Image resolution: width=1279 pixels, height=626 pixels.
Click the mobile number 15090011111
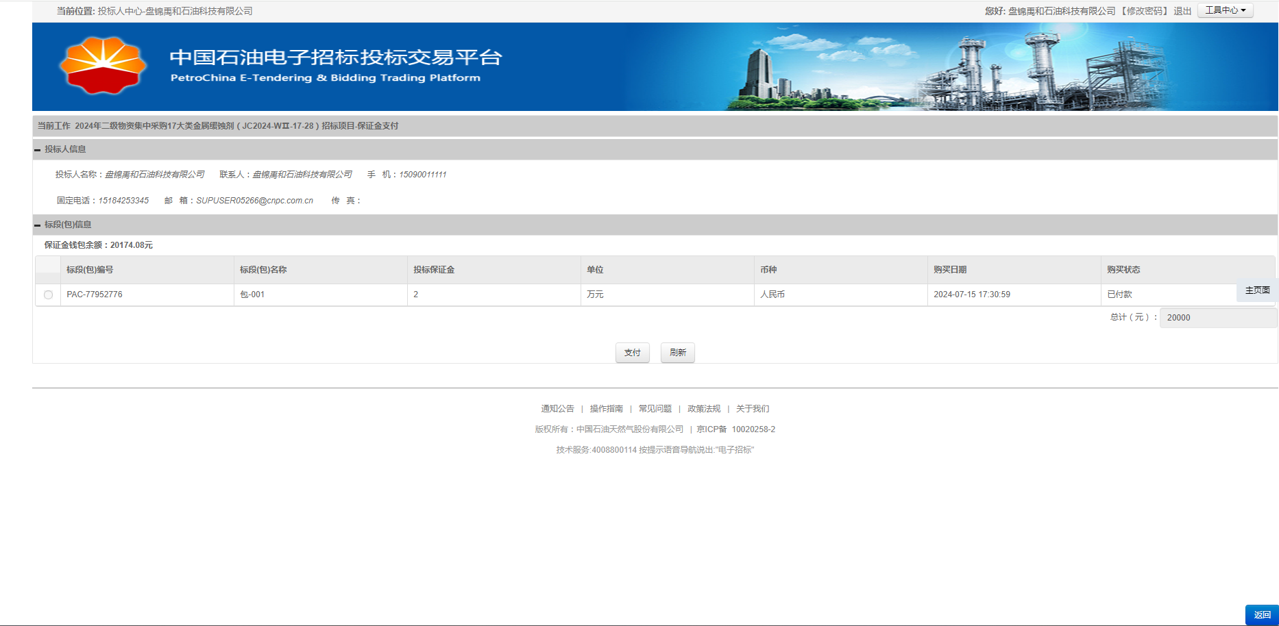click(x=423, y=175)
